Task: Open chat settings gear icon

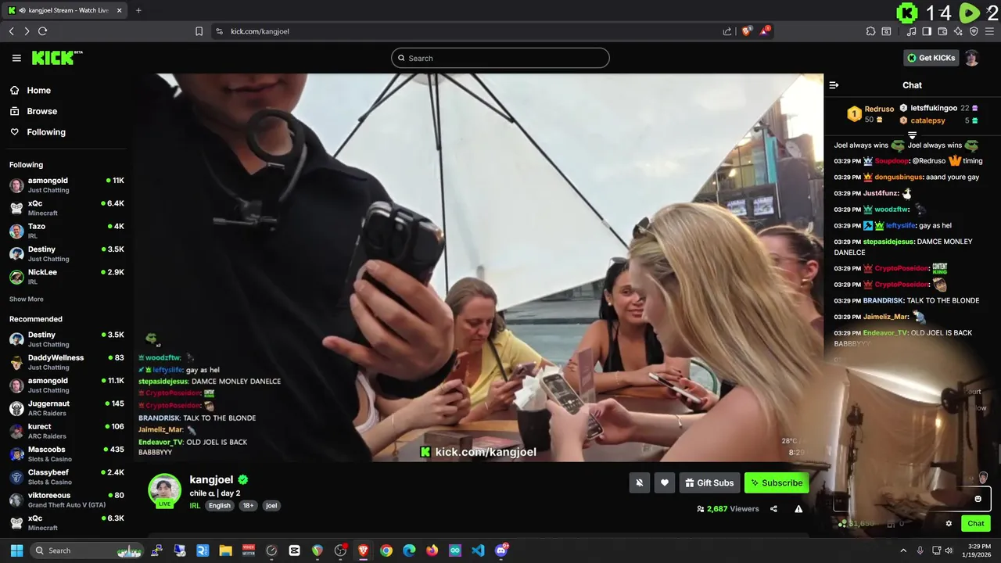Action: [949, 524]
